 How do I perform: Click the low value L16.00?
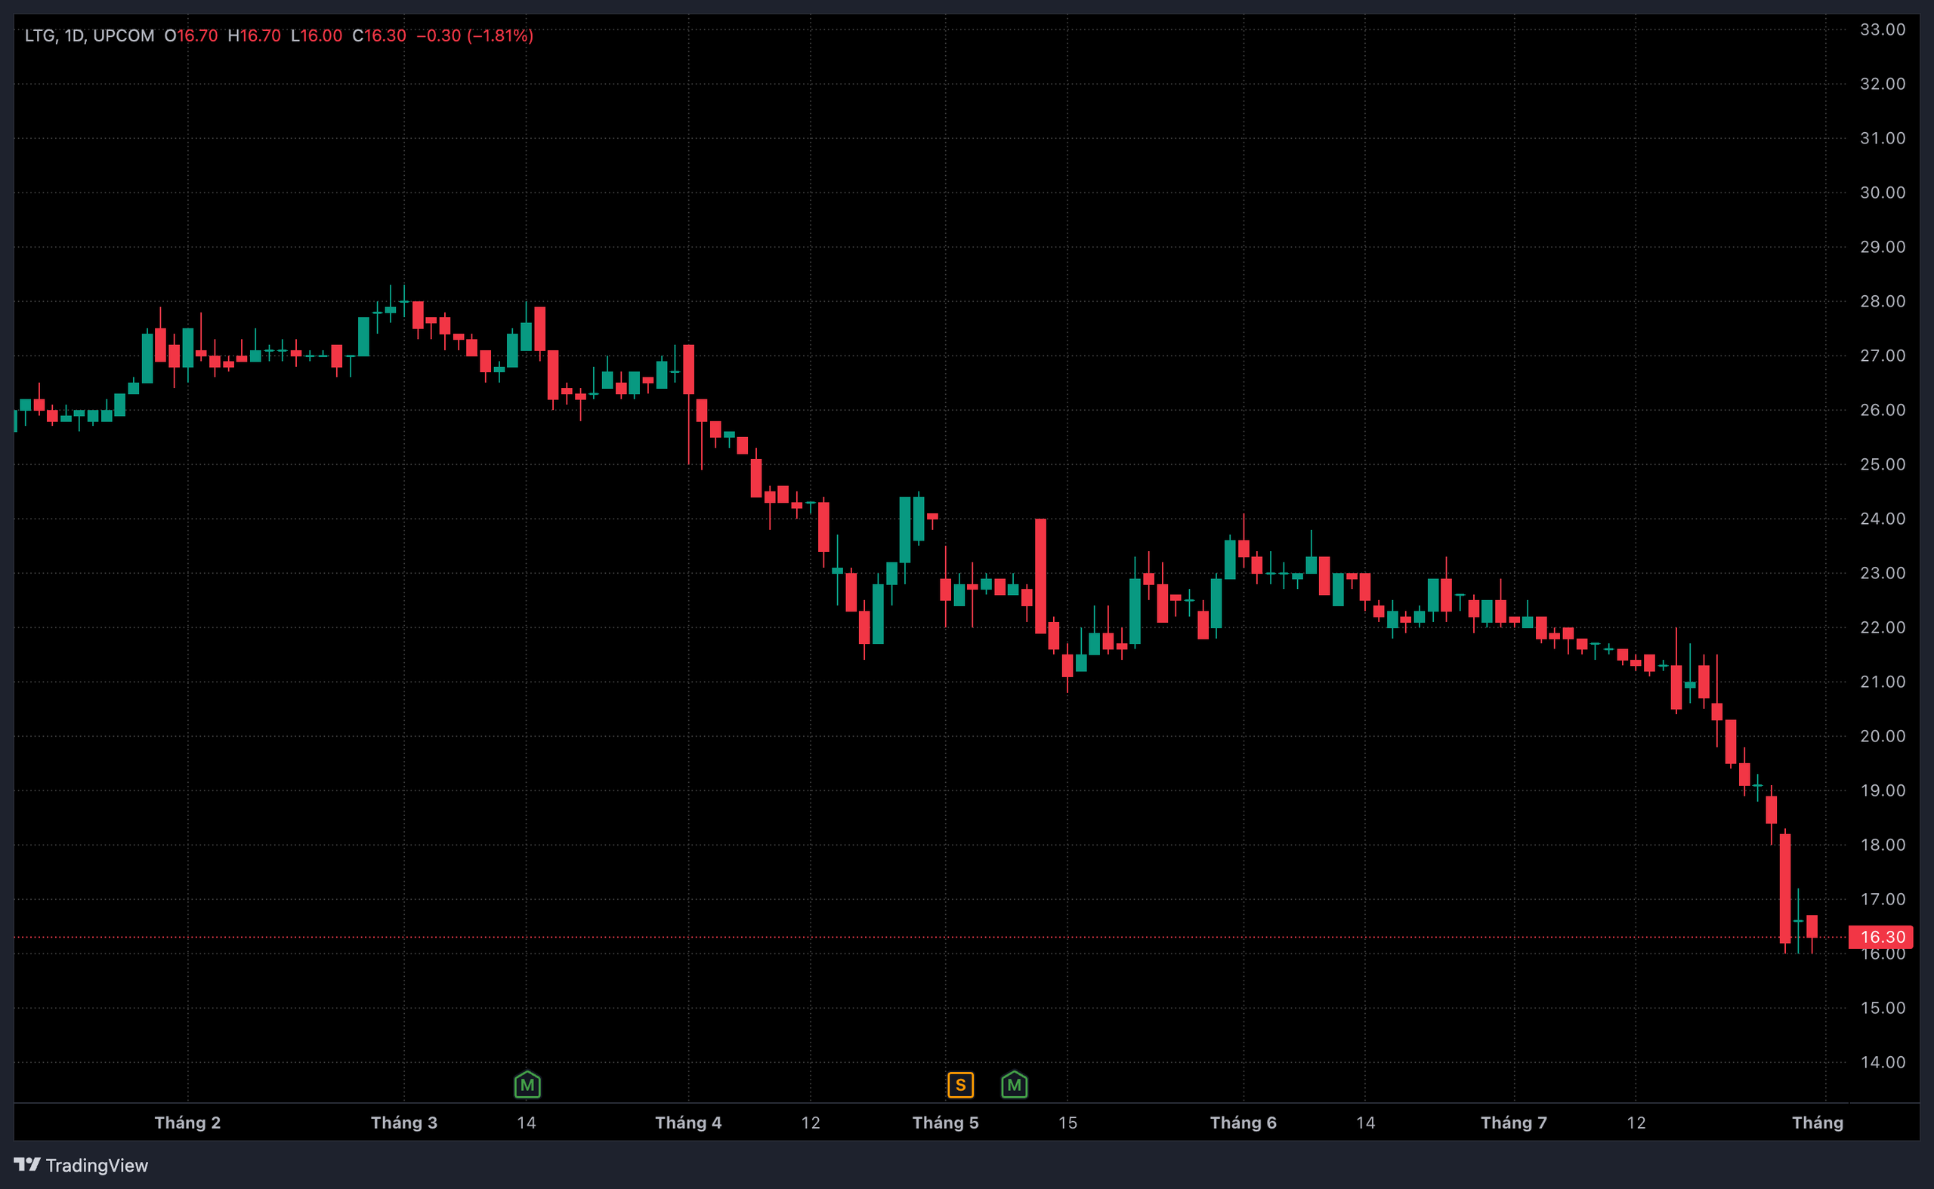(x=317, y=35)
